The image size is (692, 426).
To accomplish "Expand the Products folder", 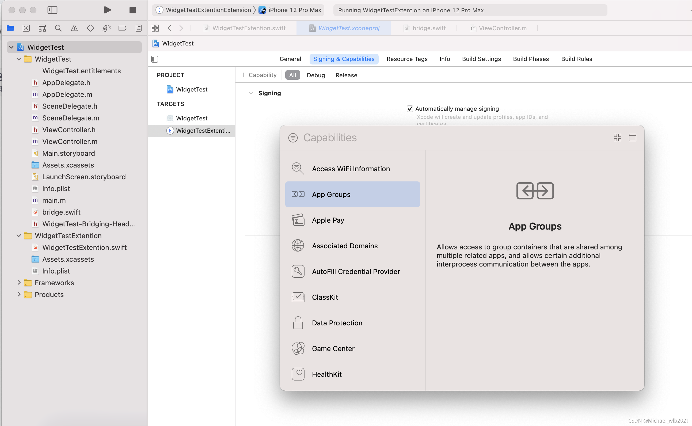I will point(19,294).
